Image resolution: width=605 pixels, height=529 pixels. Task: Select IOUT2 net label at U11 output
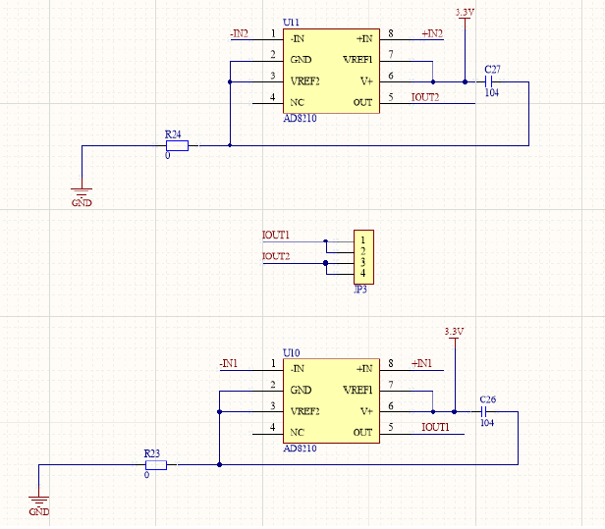click(x=425, y=97)
